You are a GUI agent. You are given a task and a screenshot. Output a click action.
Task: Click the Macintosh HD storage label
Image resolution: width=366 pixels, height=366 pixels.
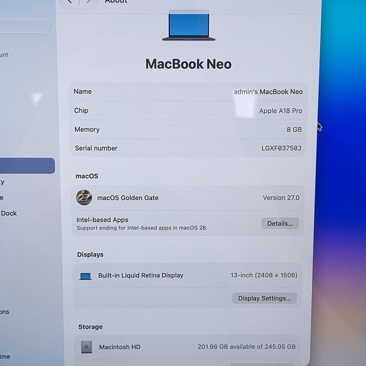click(120, 347)
